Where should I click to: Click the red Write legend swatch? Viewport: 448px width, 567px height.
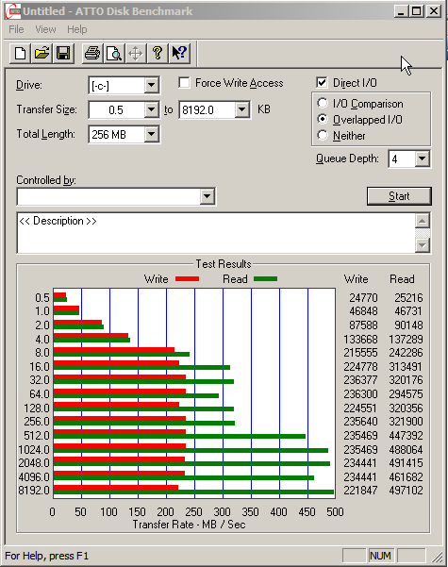point(187,279)
